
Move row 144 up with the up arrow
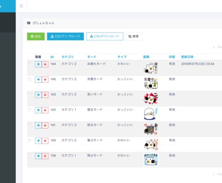(x=38, y=65)
